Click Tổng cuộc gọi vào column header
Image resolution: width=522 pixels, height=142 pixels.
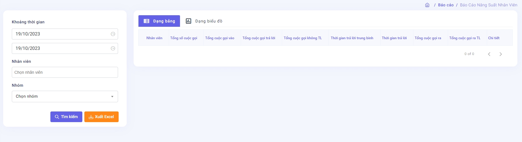(x=220, y=38)
